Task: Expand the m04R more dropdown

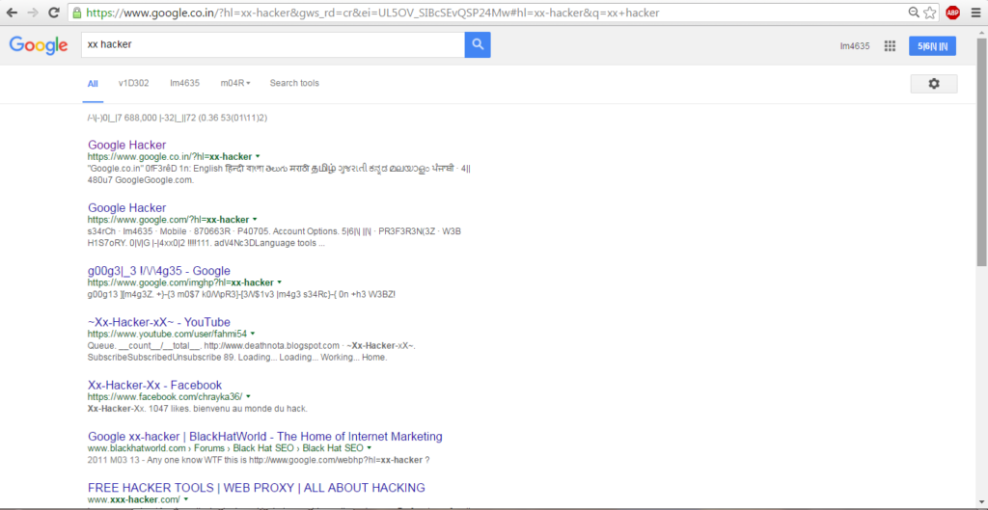Action: (x=235, y=83)
